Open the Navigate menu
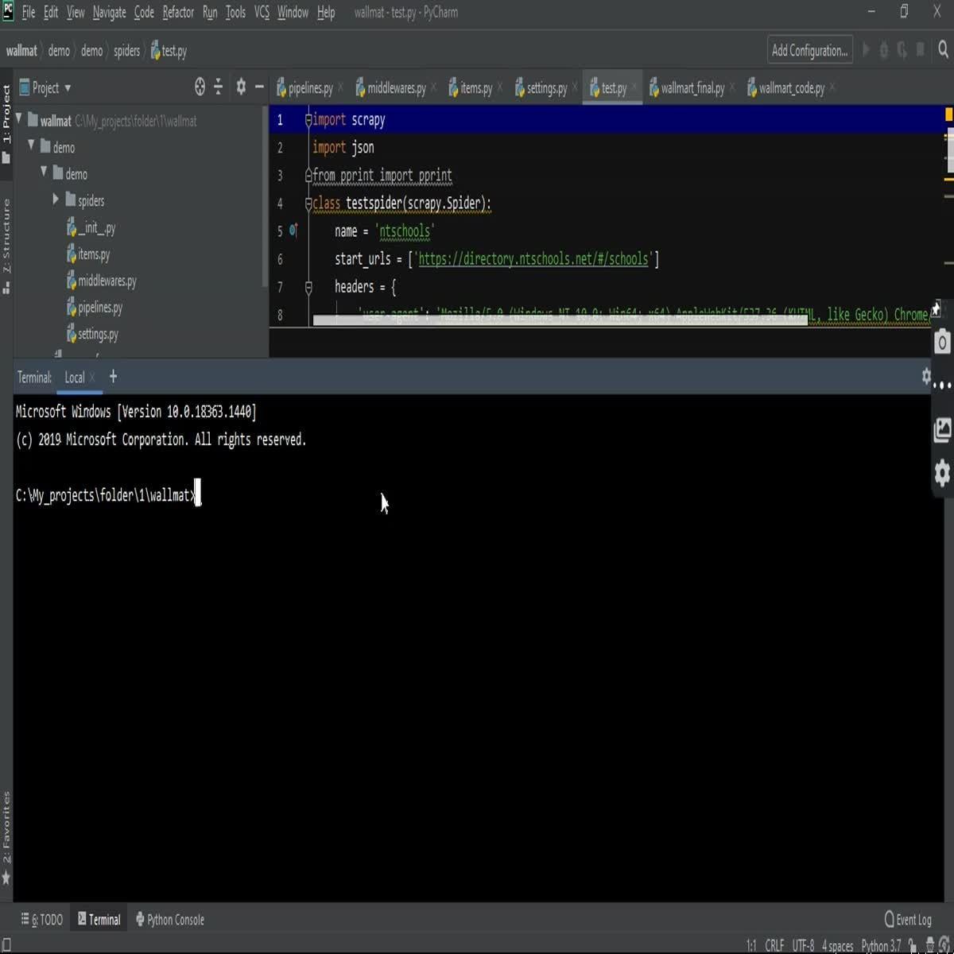The width and height of the screenshot is (954, 954). click(x=108, y=13)
